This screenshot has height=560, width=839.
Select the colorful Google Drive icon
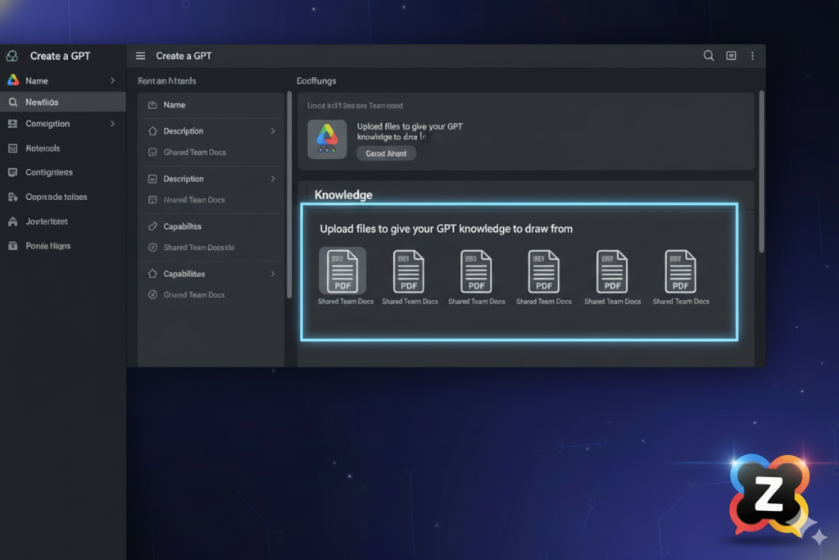point(326,139)
